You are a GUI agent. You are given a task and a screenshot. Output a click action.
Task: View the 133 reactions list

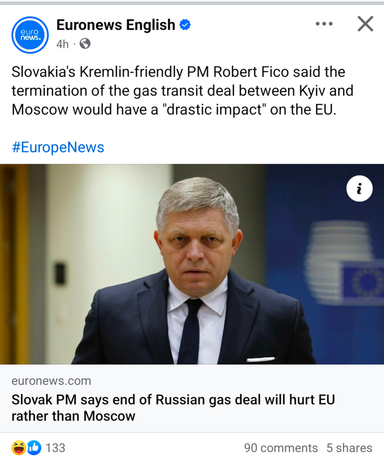click(x=56, y=448)
